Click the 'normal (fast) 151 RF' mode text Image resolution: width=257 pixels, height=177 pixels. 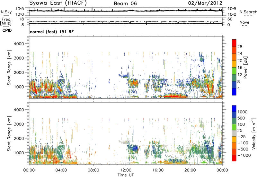point(52,32)
